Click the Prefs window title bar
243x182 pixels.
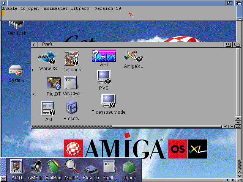(x=131, y=45)
